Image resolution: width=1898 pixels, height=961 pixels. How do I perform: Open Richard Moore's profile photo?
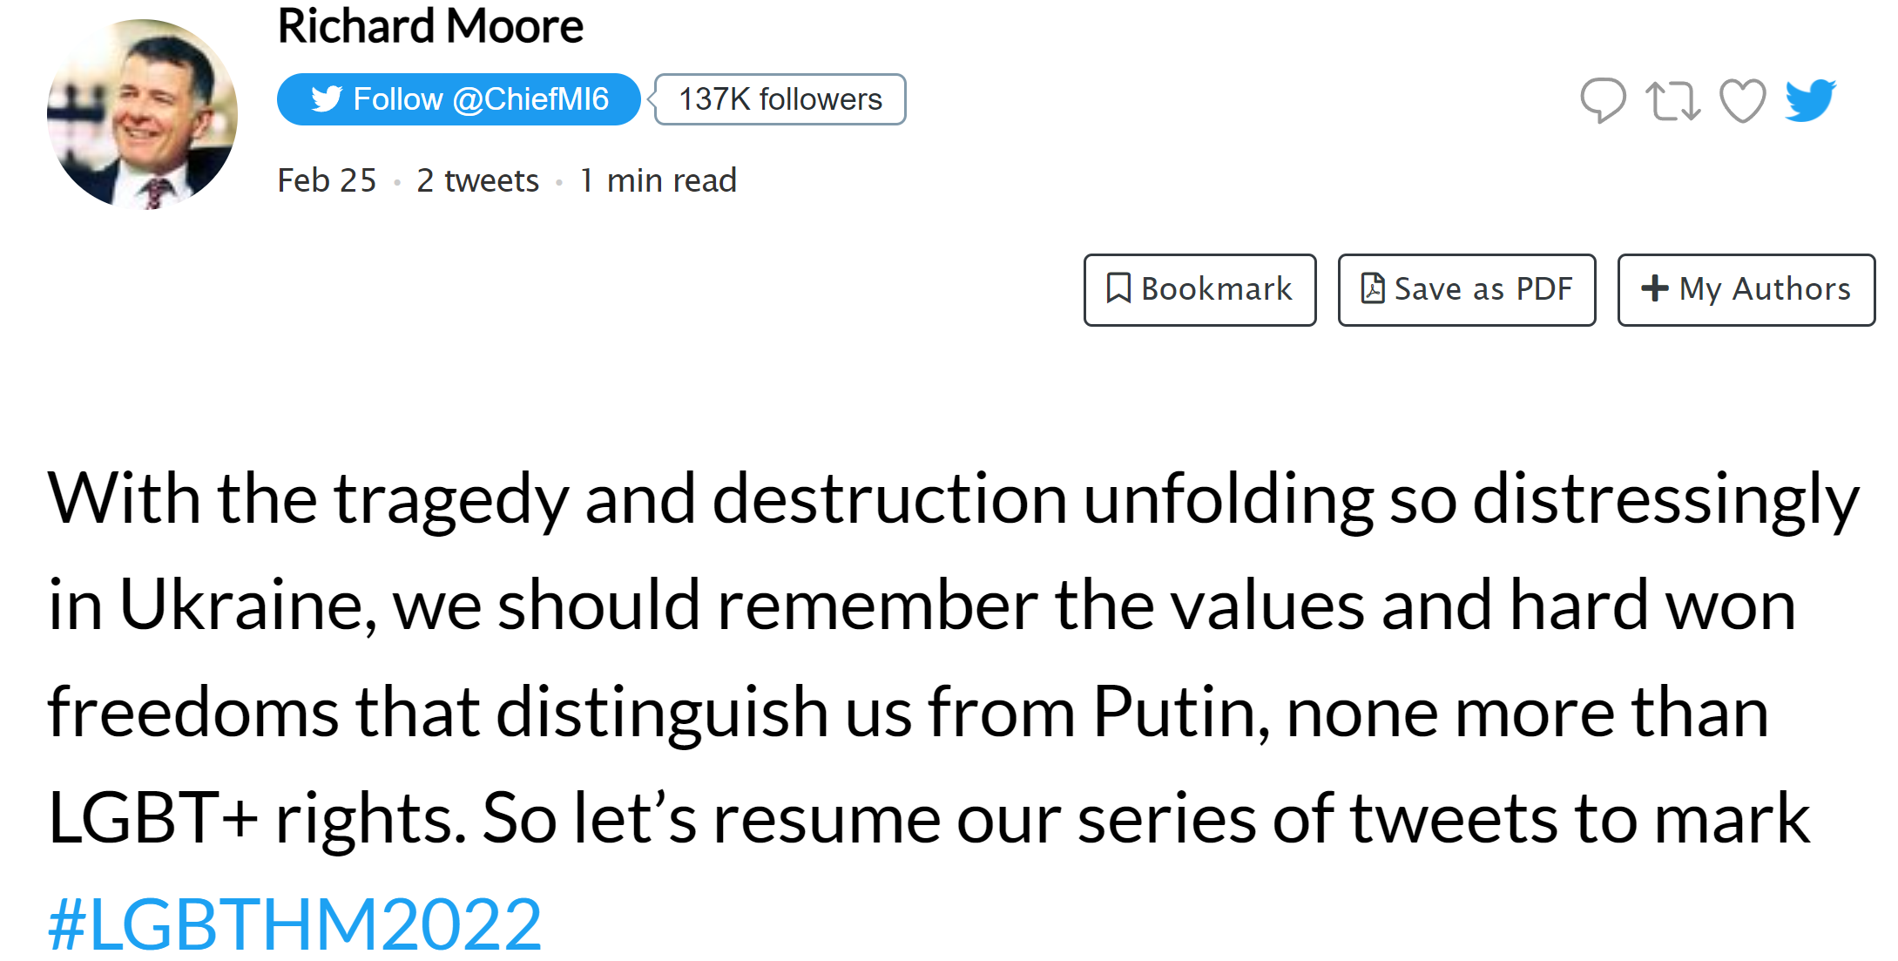pos(142,114)
